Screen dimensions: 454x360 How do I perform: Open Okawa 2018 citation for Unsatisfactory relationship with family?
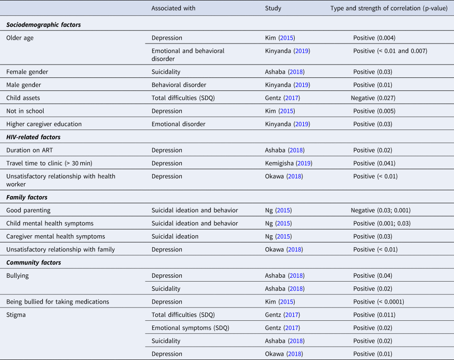pyautogui.click(x=294, y=250)
